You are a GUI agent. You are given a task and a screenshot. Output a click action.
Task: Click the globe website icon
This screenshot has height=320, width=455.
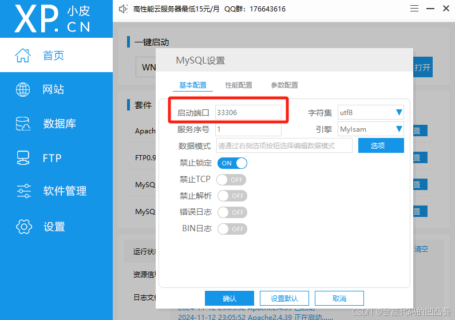click(23, 89)
